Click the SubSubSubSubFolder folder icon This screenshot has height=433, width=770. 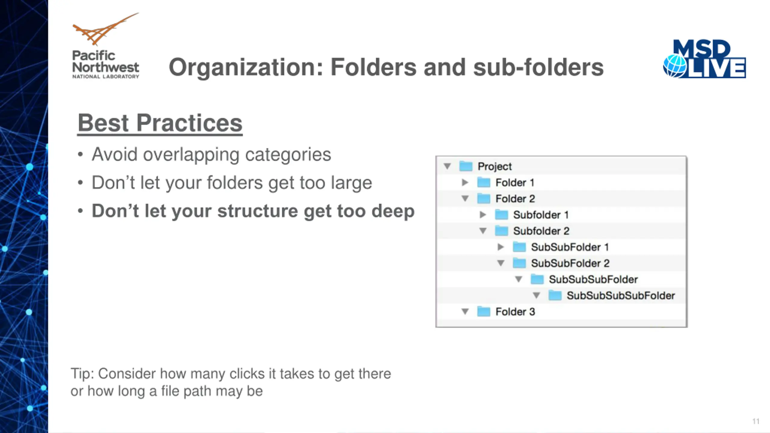555,295
